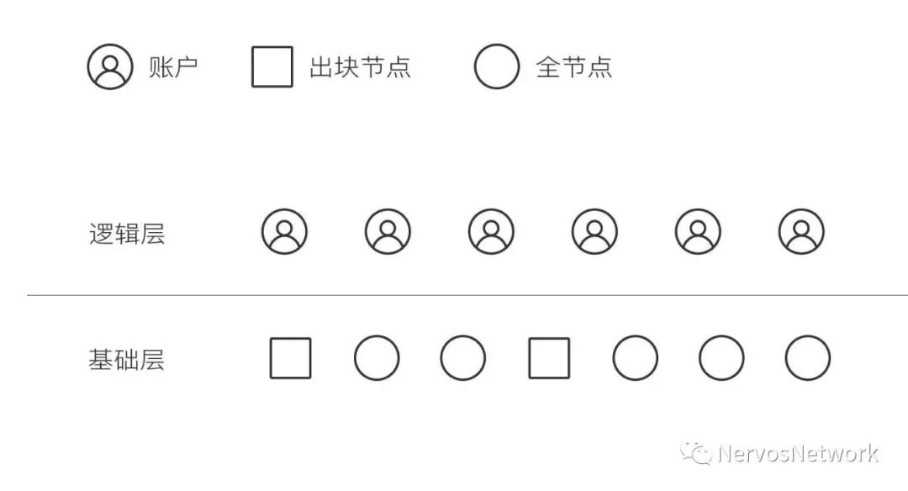
Task: Click the last circle node in 基础层 row
Action: point(808,358)
